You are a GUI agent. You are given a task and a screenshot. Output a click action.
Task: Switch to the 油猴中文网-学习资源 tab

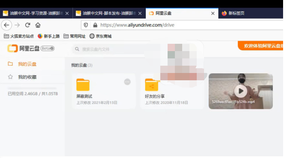(x=36, y=13)
